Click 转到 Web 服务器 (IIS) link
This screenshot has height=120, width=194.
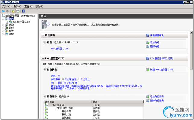(x=161, y=69)
